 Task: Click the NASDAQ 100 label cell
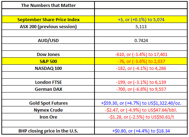point(48,68)
